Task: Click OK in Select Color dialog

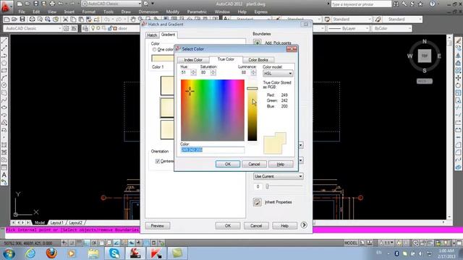Action: coord(228,164)
